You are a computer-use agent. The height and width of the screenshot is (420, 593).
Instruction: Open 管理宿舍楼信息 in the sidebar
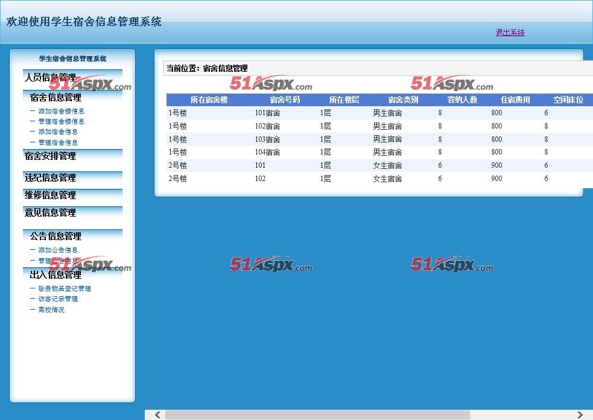tap(61, 121)
